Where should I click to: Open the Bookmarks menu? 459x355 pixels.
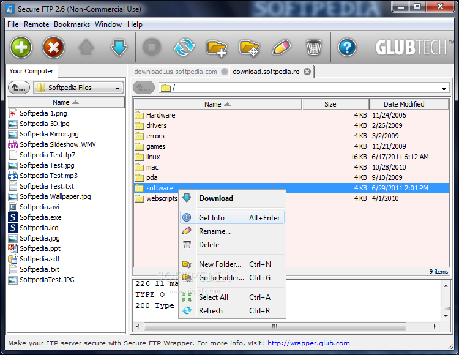point(72,24)
